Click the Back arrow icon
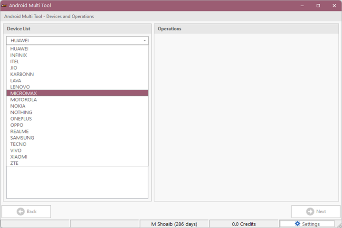 click(20, 211)
